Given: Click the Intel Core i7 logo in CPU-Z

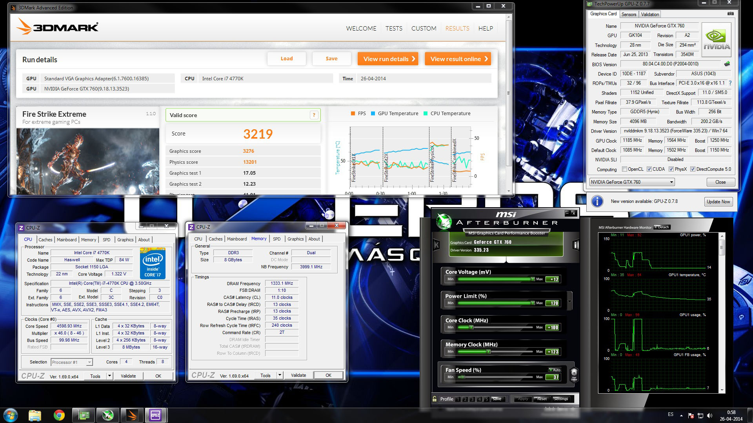Looking at the screenshot, I should click(x=153, y=263).
